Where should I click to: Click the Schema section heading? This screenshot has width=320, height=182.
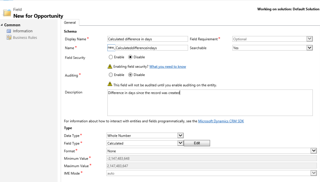tap(70, 31)
